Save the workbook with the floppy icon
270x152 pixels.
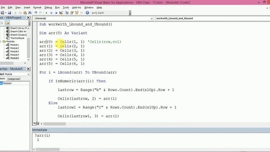pos(9,13)
